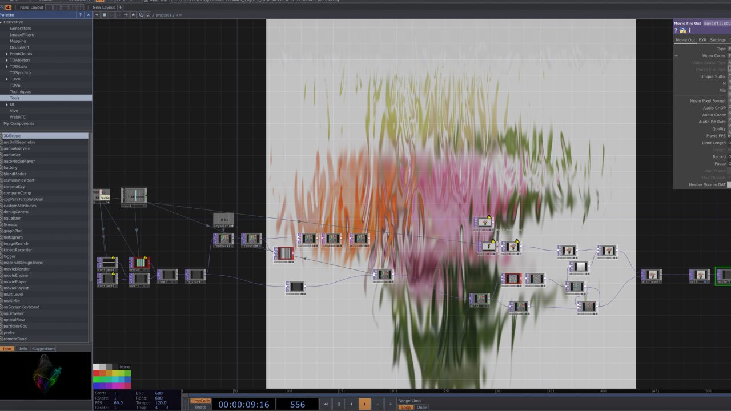The image size is (731, 411).
Task: Select the particlesGpu component
Action: pos(45,326)
